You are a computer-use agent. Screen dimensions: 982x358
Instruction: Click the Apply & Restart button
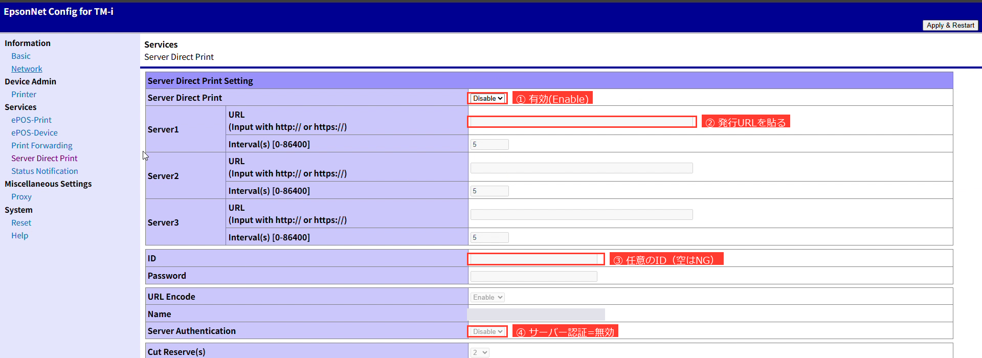coord(950,25)
